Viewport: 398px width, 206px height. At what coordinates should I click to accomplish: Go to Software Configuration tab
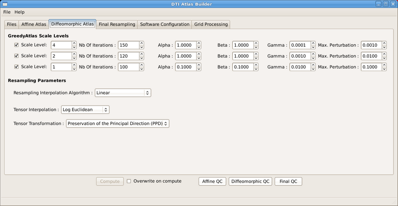(165, 24)
